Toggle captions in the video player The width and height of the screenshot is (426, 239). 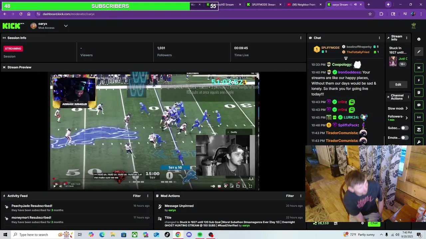pyautogui.click(x=219, y=186)
